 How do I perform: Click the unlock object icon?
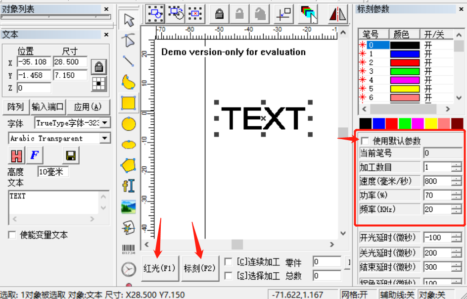click(240, 14)
